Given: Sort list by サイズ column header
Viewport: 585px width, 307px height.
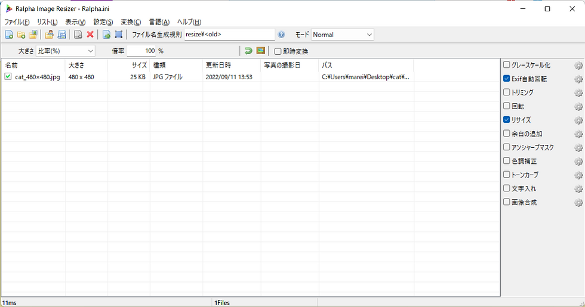Looking at the screenshot, I should (129, 65).
